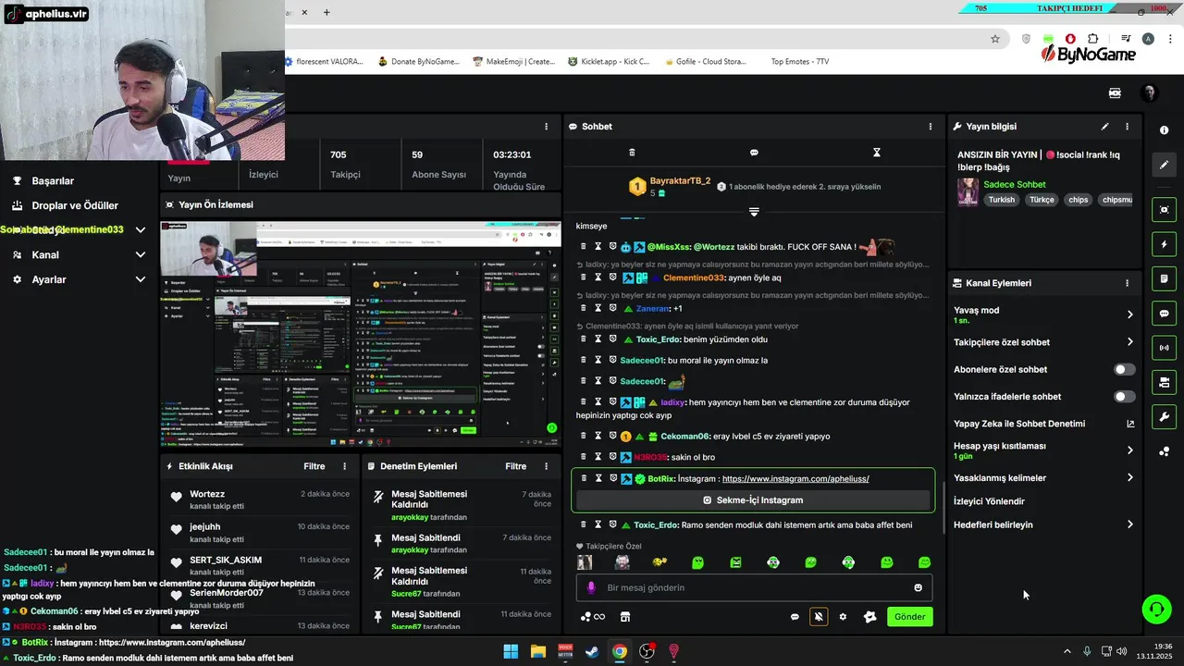The image size is (1184, 666).
Task: Bookmark this page with star icon
Action: click(995, 39)
